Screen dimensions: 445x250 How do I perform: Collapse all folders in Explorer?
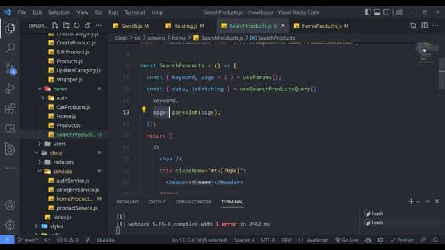click(88, 26)
